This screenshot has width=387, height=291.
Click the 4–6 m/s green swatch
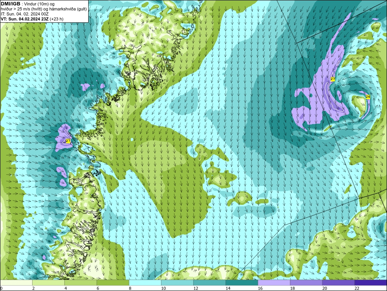[80, 282]
